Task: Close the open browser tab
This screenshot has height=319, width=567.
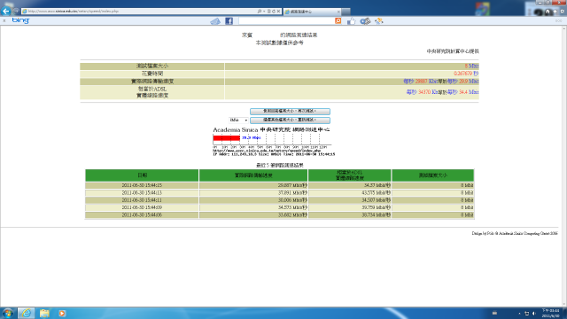Action: [338, 12]
